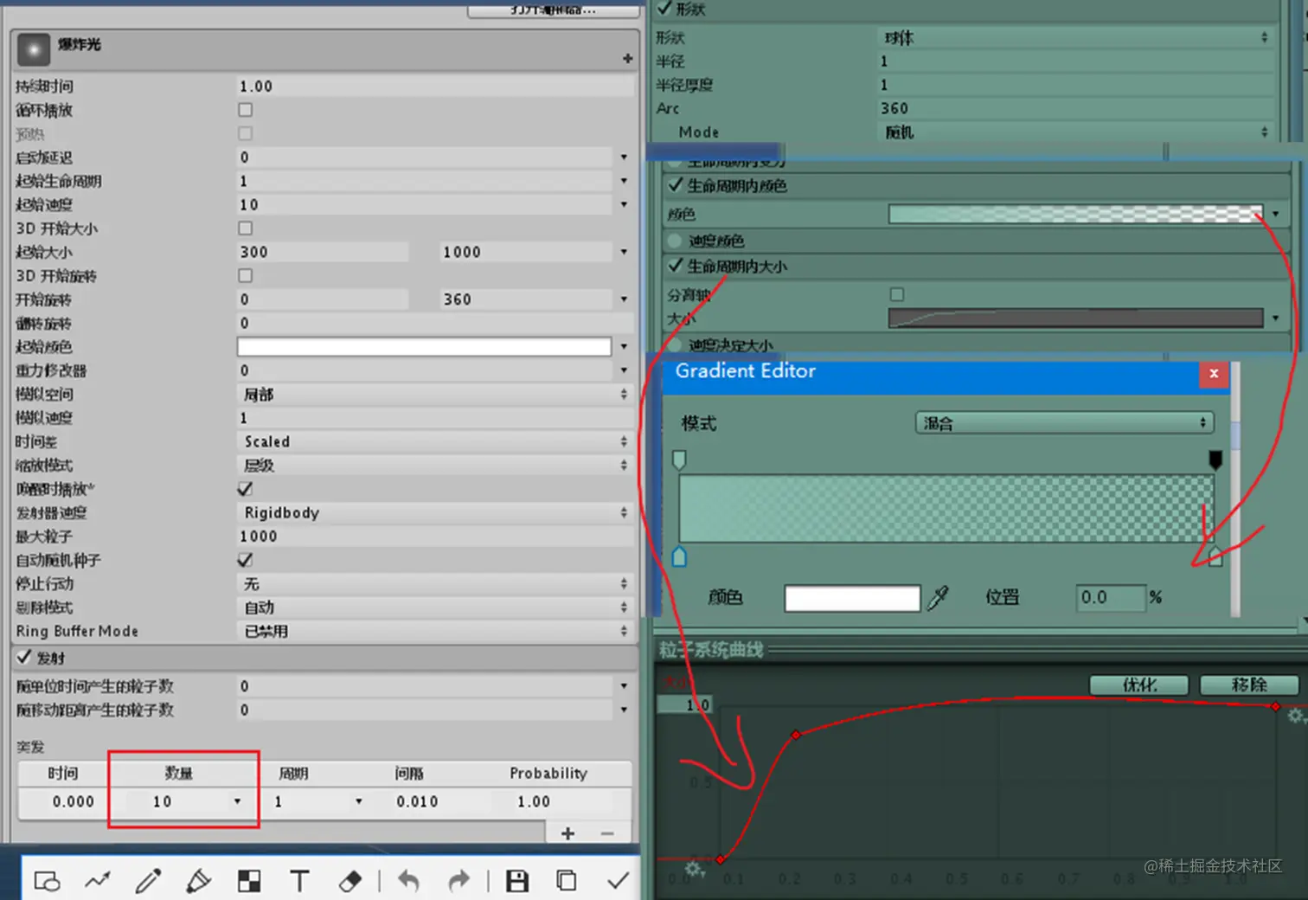Click the 持续时间 field showing 1.00
Viewport: 1308px width, 900px height.
click(435, 86)
